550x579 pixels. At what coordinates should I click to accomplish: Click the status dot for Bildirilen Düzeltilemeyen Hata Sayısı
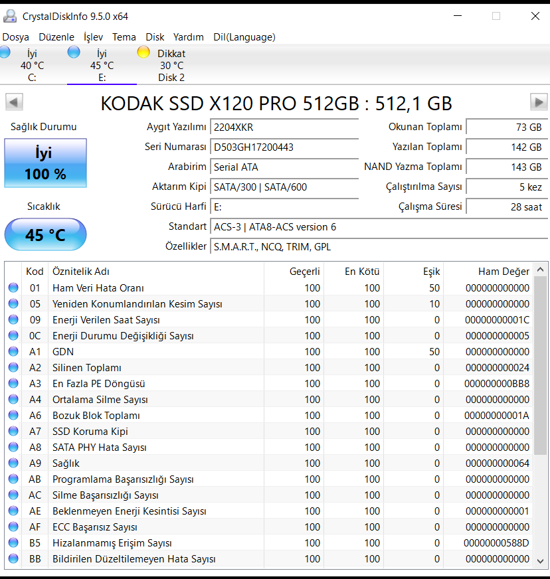pyautogui.click(x=13, y=558)
